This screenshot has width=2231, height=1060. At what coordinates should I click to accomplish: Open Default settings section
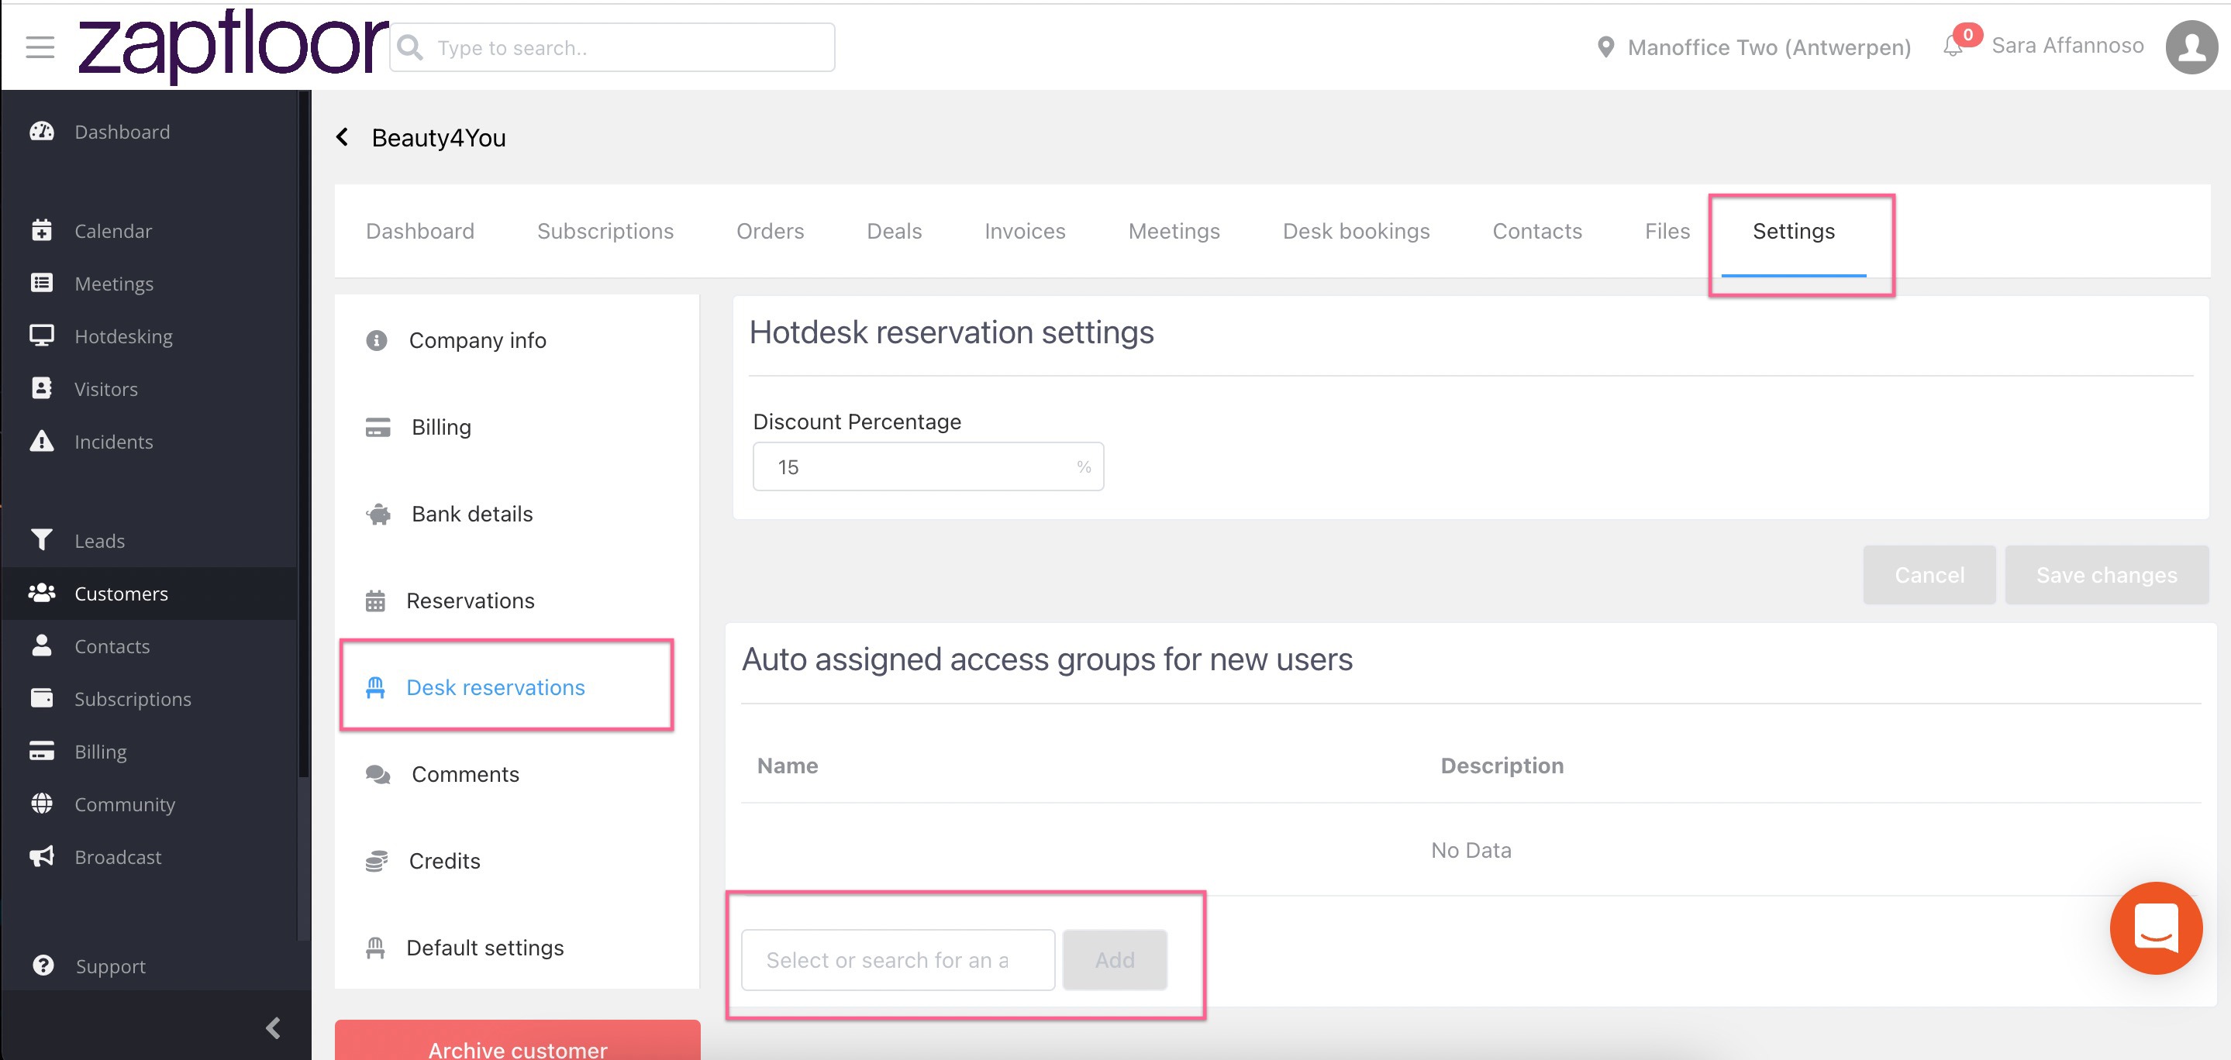[517, 948]
